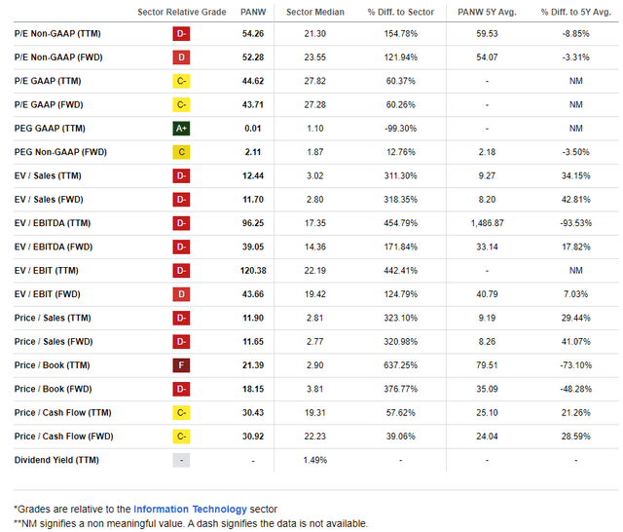Click the -99.30% diff to sector value
The height and width of the screenshot is (532, 623).
click(400, 129)
